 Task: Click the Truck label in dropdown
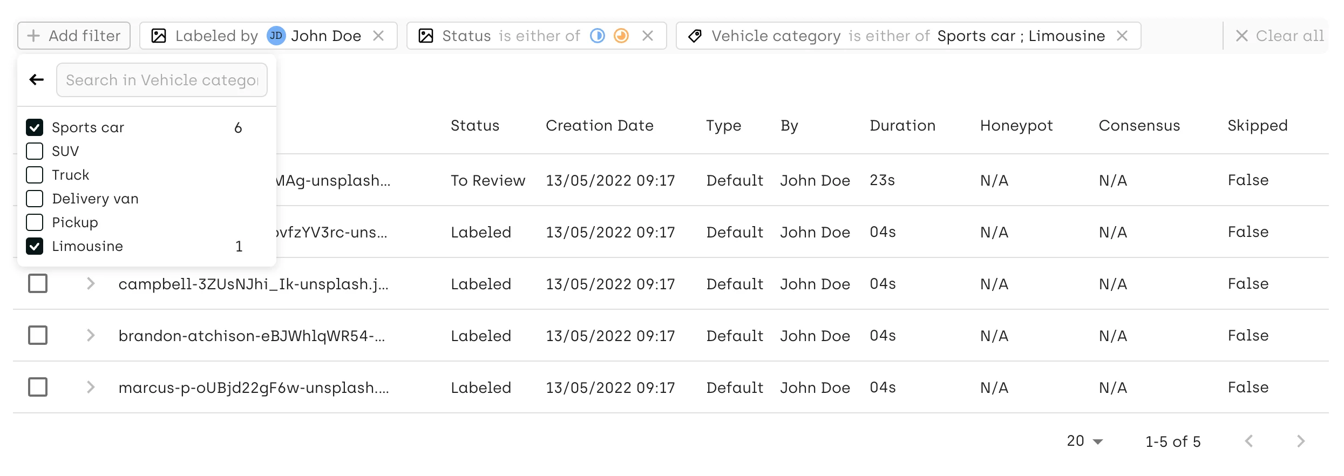tap(70, 175)
